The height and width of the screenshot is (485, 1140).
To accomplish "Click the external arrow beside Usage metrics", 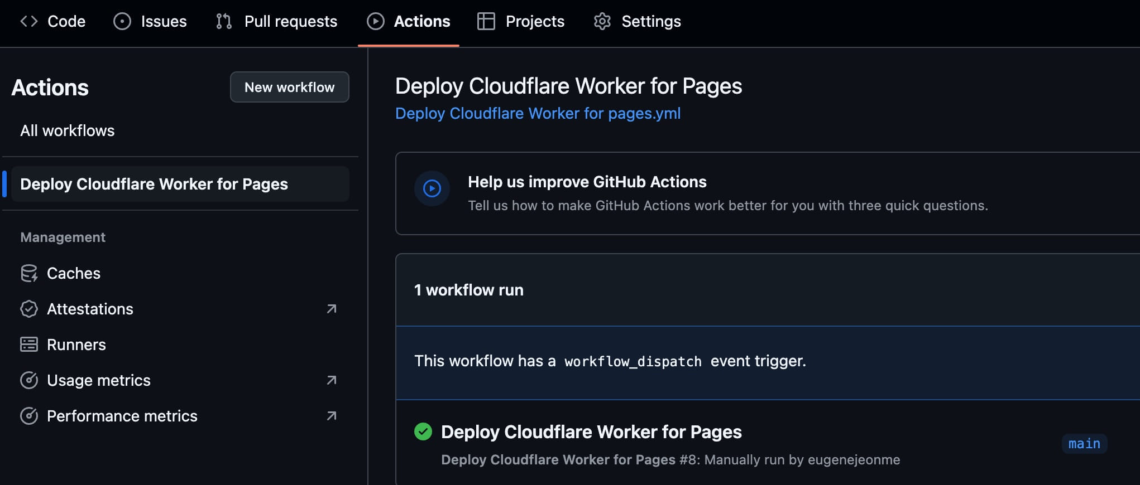I will (332, 380).
